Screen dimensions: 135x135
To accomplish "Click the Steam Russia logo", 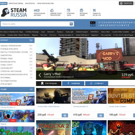I will (x=14, y=12).
